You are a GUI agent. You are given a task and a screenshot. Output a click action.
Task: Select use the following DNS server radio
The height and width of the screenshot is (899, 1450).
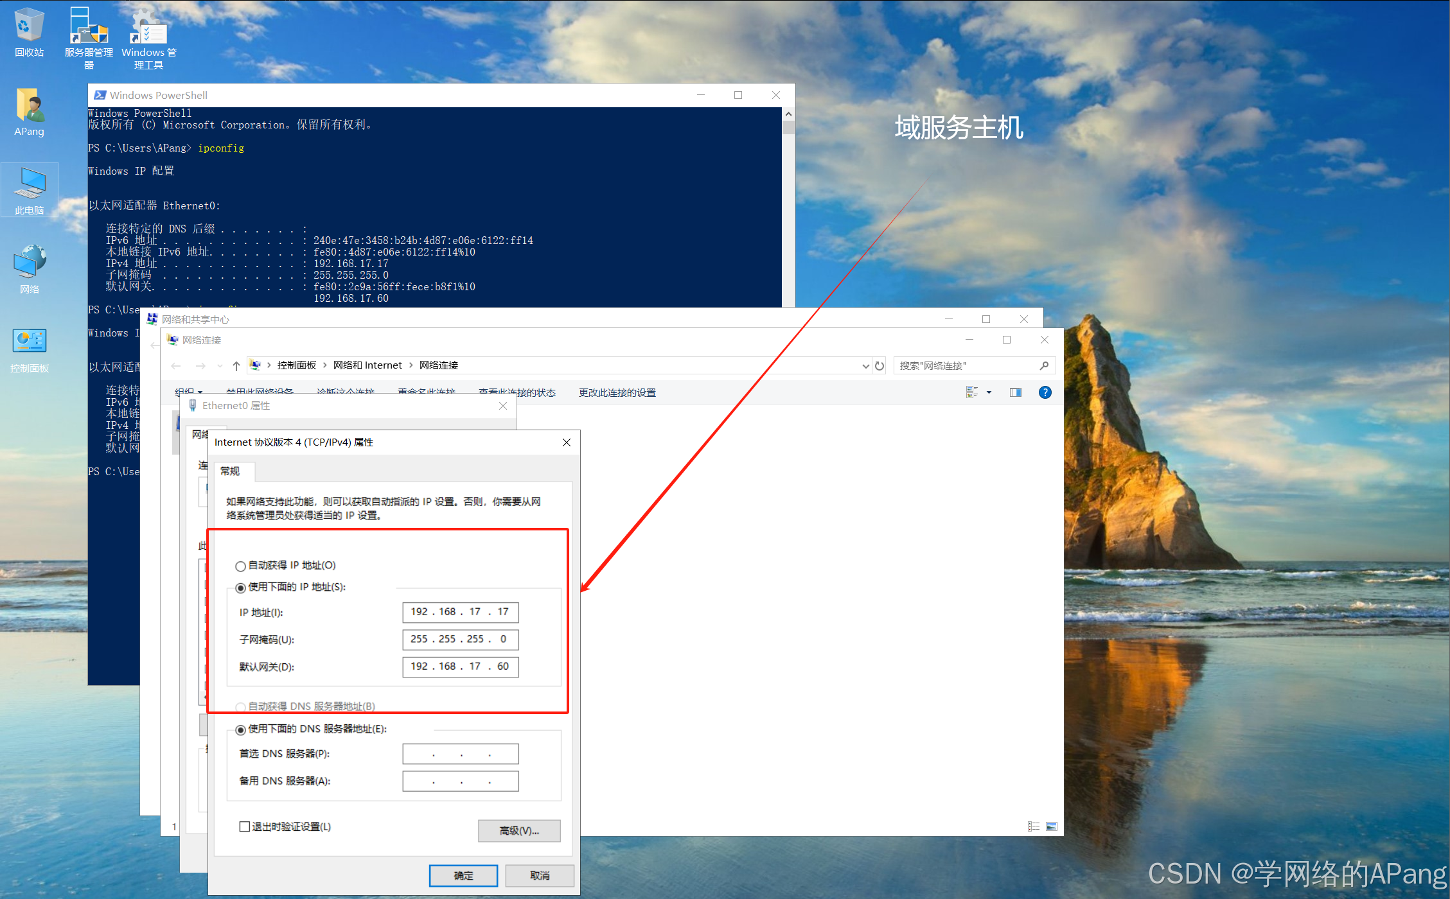pyautogui.click(x=240, y=729)
